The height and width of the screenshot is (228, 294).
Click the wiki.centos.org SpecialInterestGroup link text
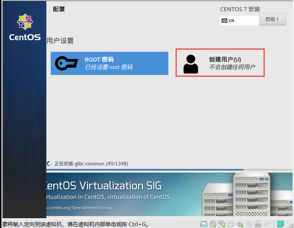click(79, 208)
